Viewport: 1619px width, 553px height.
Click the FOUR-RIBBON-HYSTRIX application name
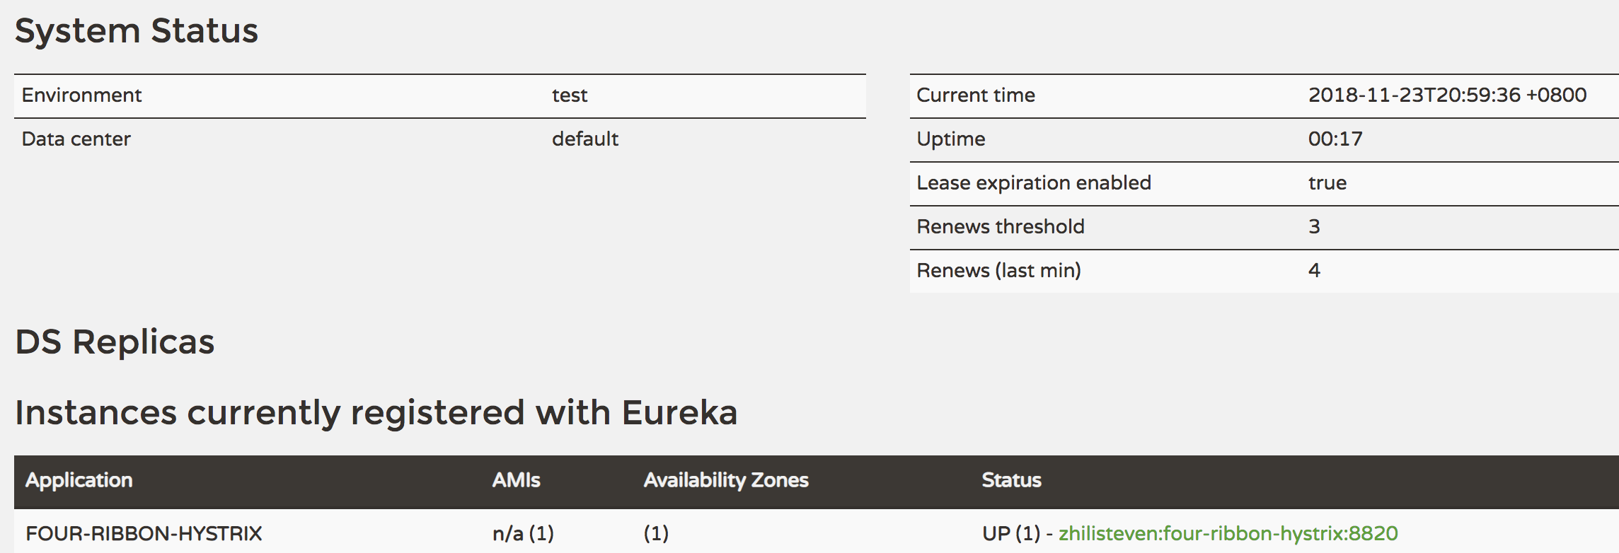(144, 533)
